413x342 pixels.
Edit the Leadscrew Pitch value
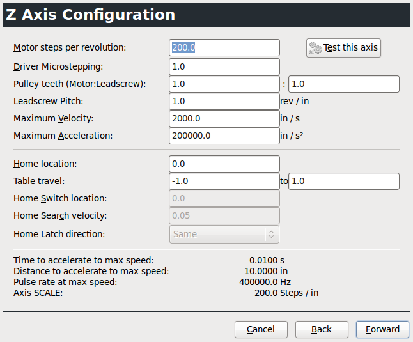pyautogui.click(x=224, y=102)
